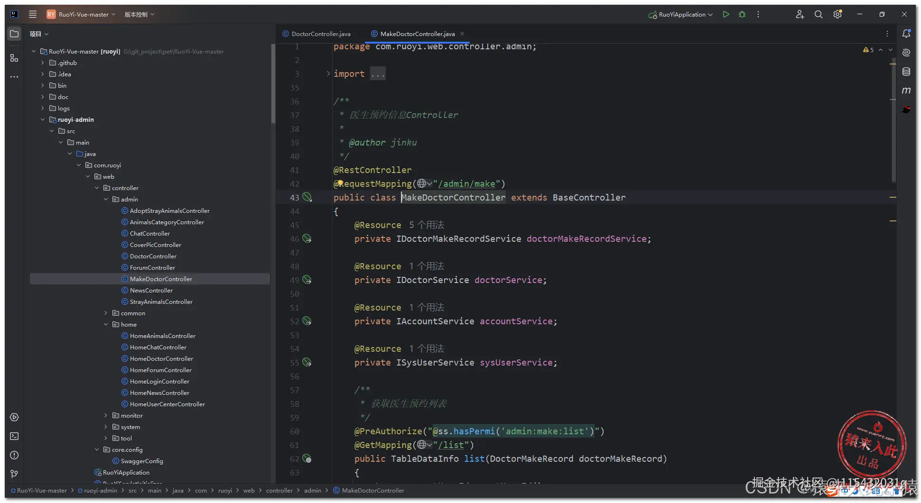Go to next highlighted error arrow
This screenshot has height=503, width=921.
coord(891,50)
